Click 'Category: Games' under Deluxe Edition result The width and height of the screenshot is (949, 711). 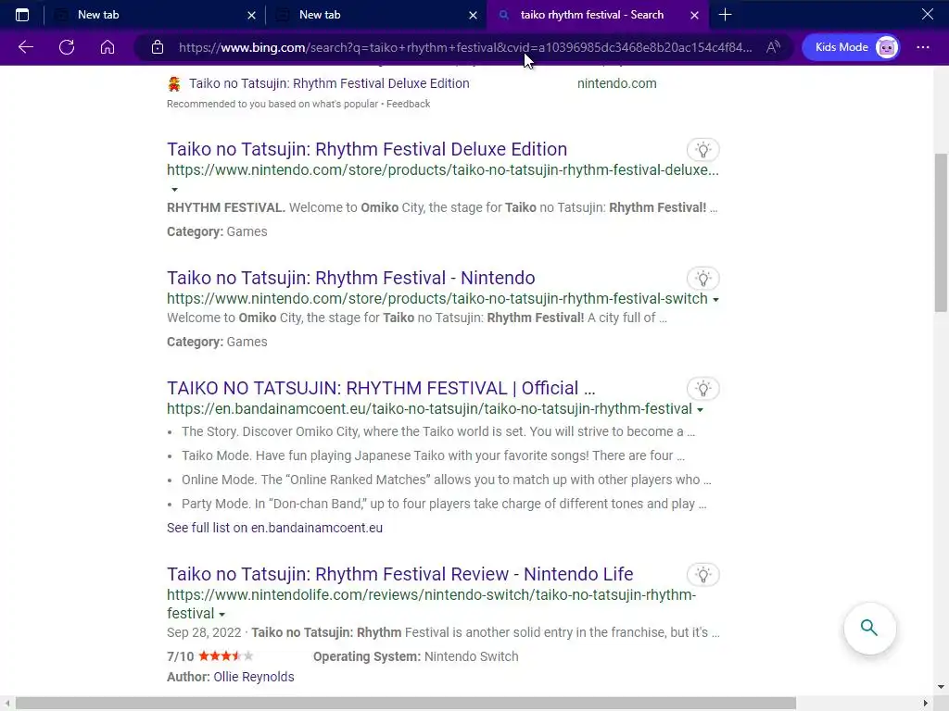(x=217, y=231)
